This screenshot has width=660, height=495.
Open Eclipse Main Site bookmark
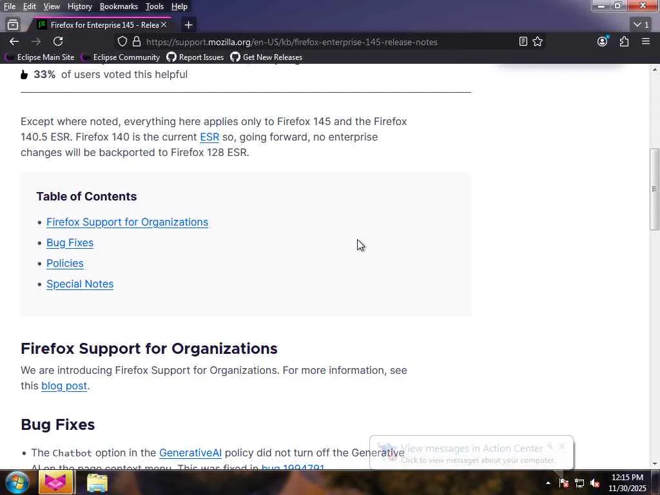point(41,57)
